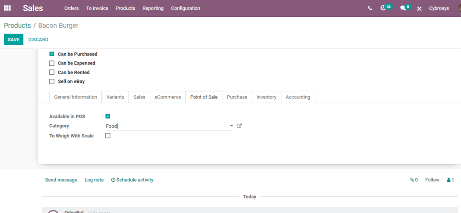The image size is (461, 213).
Task: Click the followers person icon
Action: coord(450,180)
